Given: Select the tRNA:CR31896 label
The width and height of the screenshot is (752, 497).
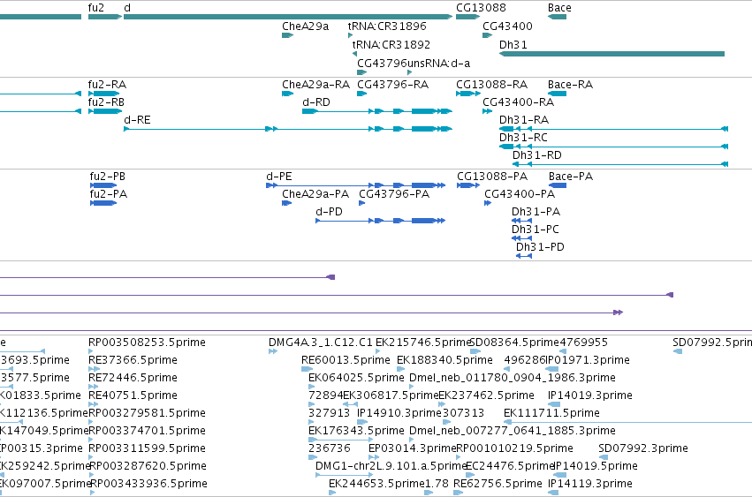Looking at the screenshot, I should 386,26.
